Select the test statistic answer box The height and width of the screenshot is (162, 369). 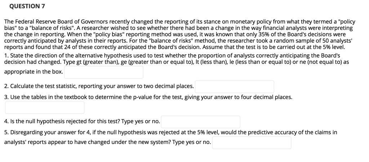point(234,86)
